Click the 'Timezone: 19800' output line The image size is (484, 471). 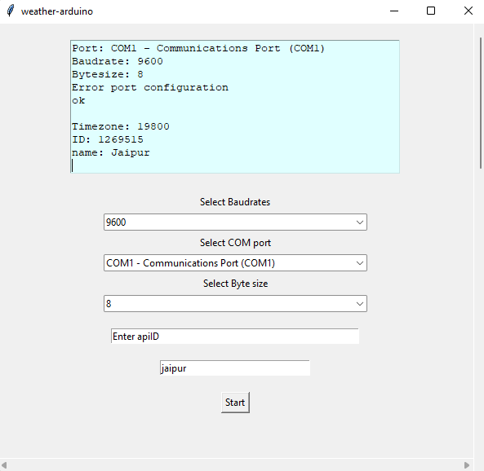point(121,126)
